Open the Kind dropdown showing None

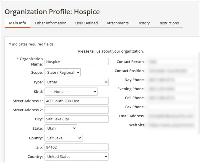point(71,92)
